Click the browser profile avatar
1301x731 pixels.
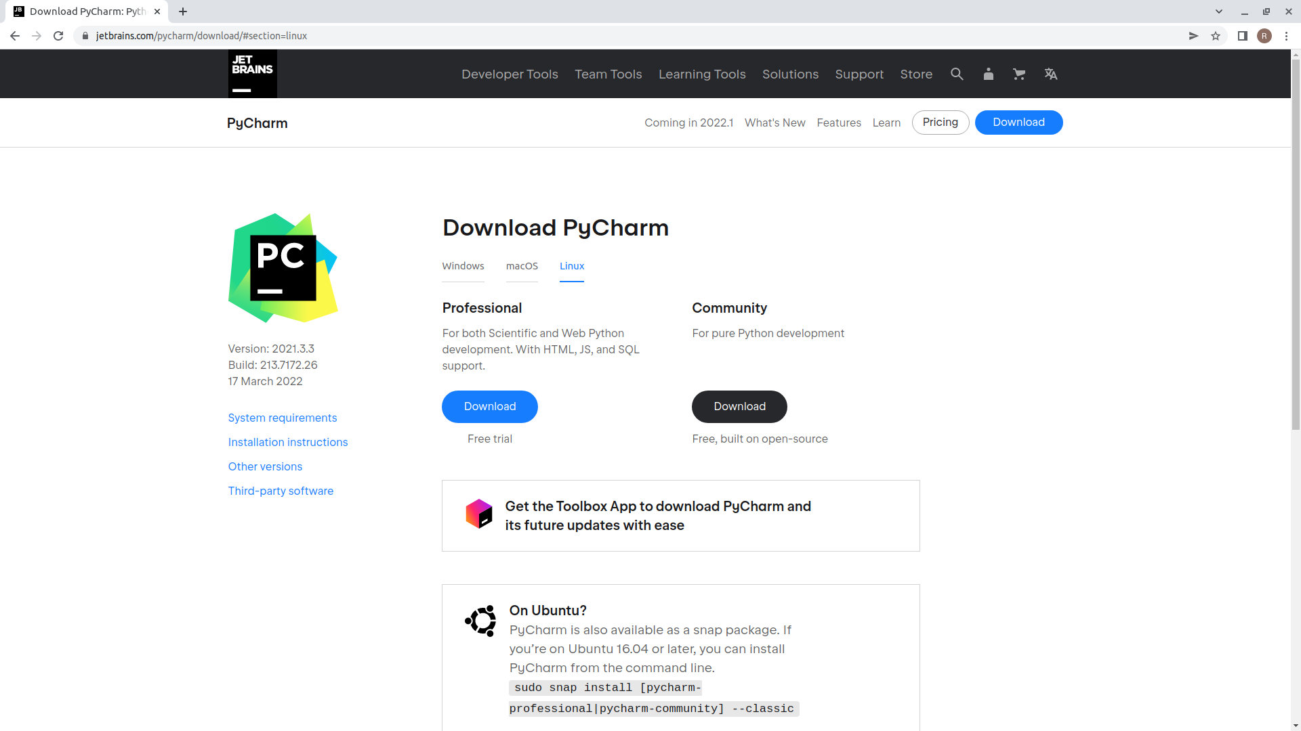point(1264,36)
